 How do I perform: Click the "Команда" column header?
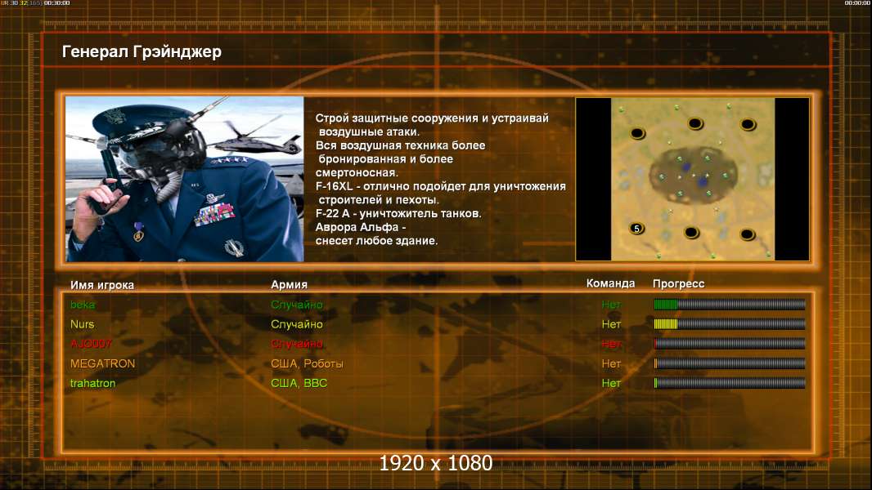[610, 283]
